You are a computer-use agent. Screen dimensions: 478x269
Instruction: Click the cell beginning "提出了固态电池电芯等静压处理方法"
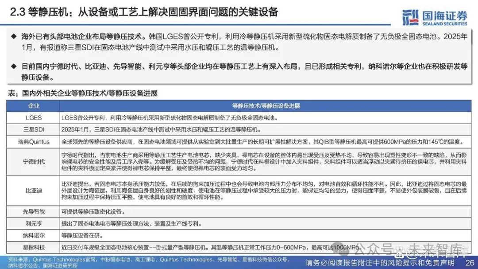coord(266,223)
